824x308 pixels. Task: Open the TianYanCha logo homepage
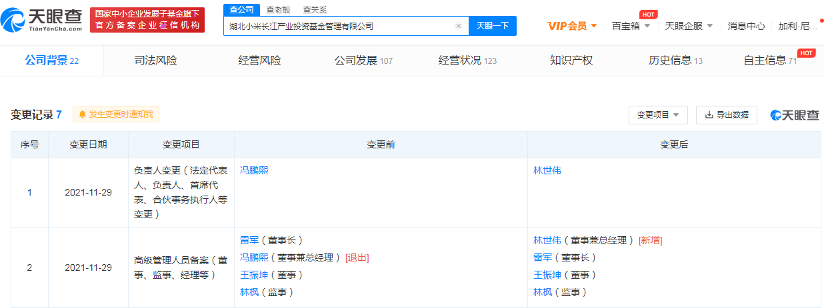(41, 20)
